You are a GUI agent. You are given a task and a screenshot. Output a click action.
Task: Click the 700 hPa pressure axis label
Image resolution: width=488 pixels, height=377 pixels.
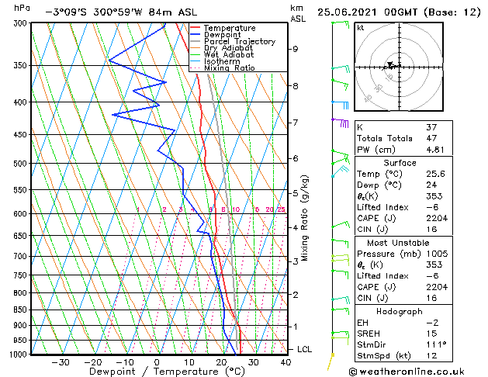(x=22, y=256)
